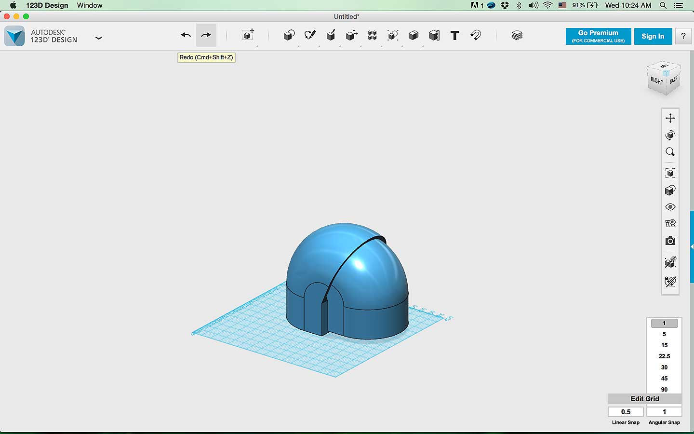Toggle grid visibility icon
694x434 pixels.
(x=670, y=224)
